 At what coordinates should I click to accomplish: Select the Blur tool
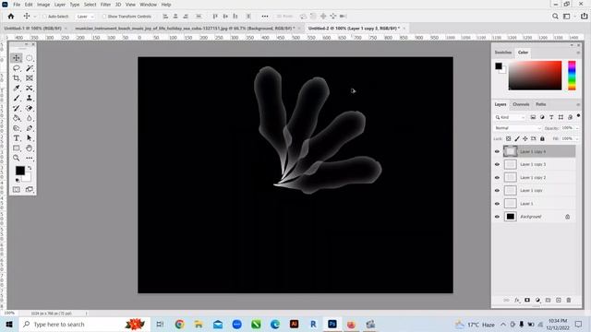[x=30, y=118]
